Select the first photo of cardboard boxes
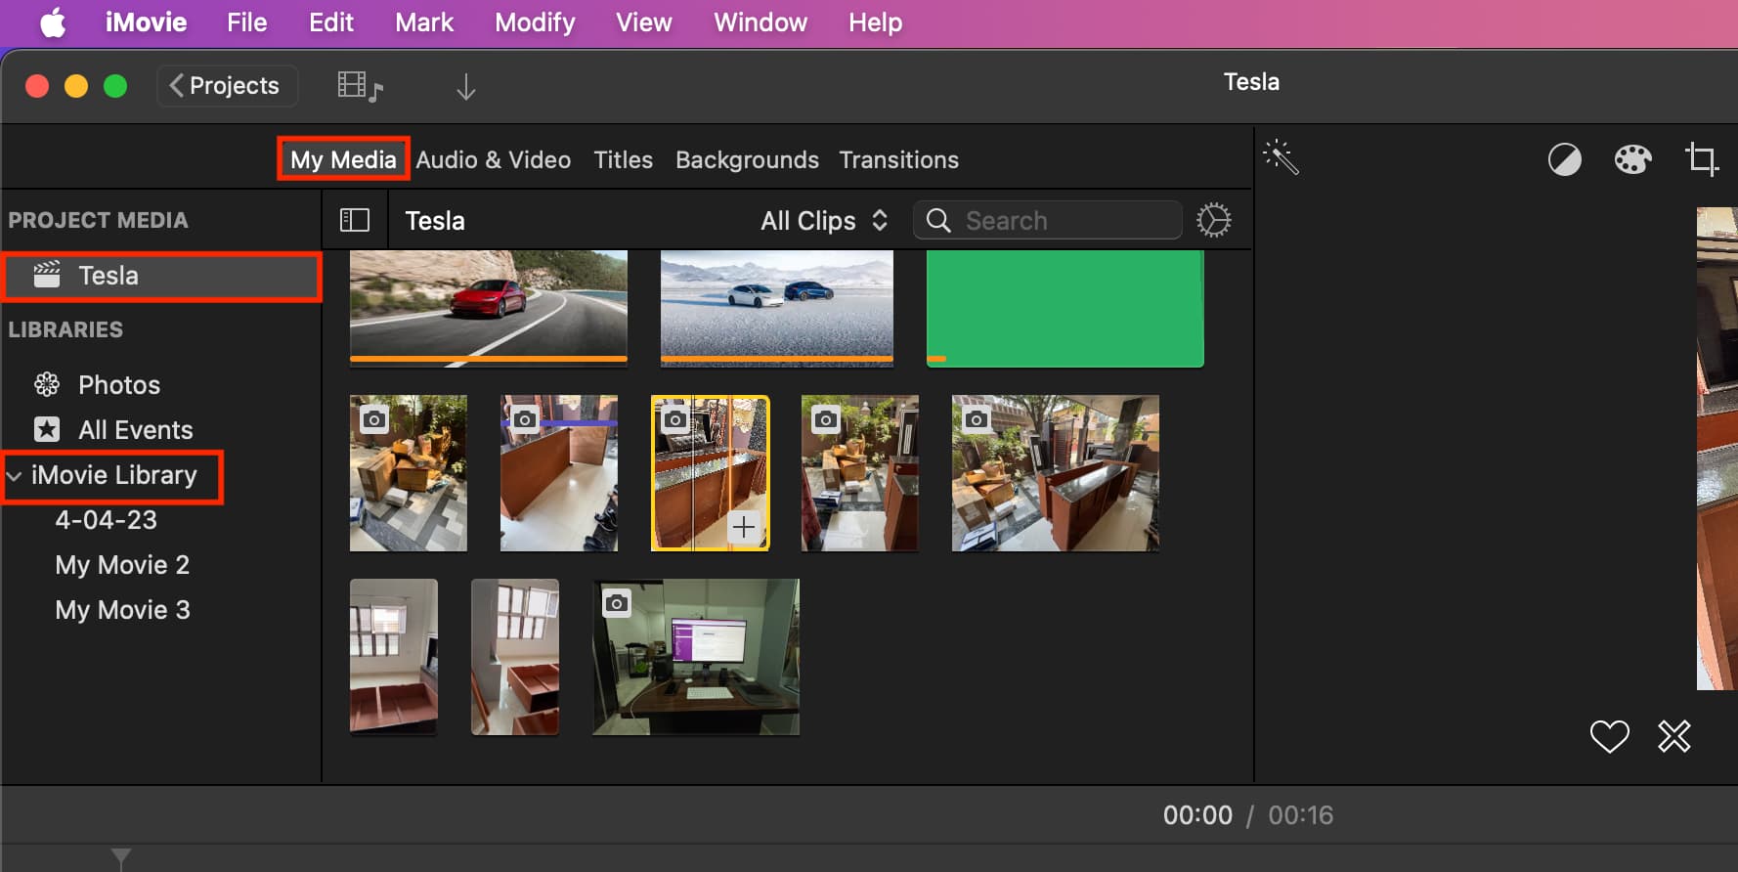Screen dimensions: 1738x872 pos(409,473)
